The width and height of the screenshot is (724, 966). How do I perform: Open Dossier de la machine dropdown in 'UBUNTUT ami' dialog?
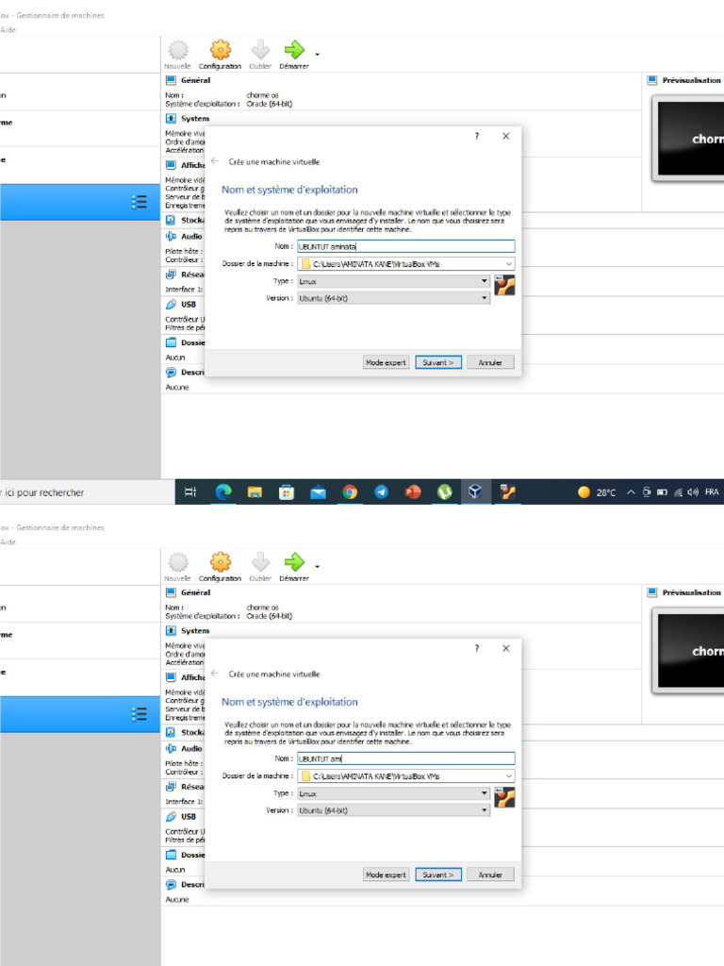(x=405, y=776)
